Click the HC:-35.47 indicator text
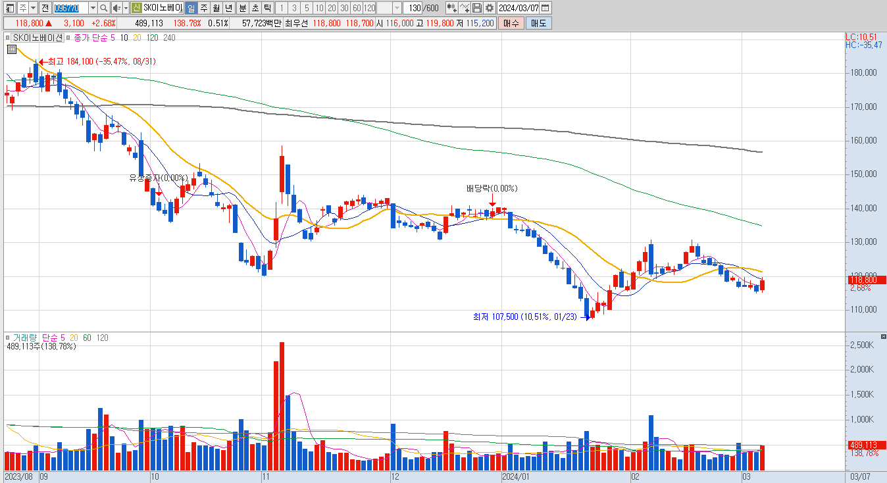The height and width of the screenshot is (483, 887). [863, 45]
